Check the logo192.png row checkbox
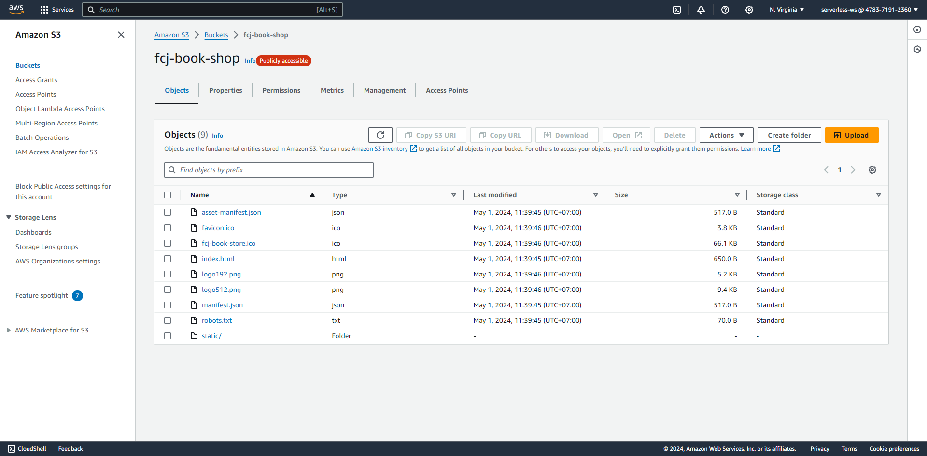Image resolution: width=927 pixels, height=456 pixels. [x=168, y=274]
